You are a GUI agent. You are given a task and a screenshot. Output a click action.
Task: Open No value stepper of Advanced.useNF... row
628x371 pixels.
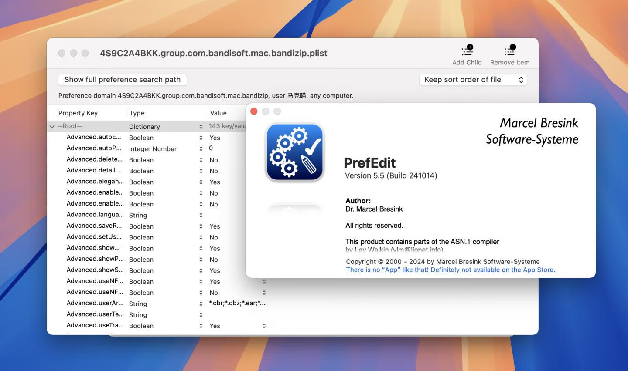tap(264, 293)
